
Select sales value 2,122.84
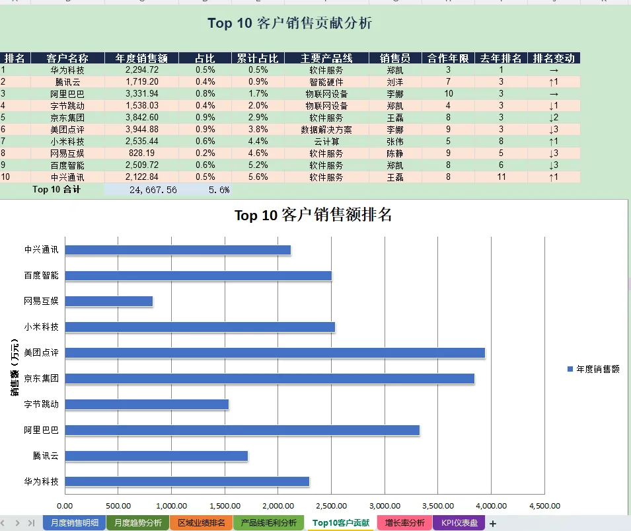coord(141,177)
